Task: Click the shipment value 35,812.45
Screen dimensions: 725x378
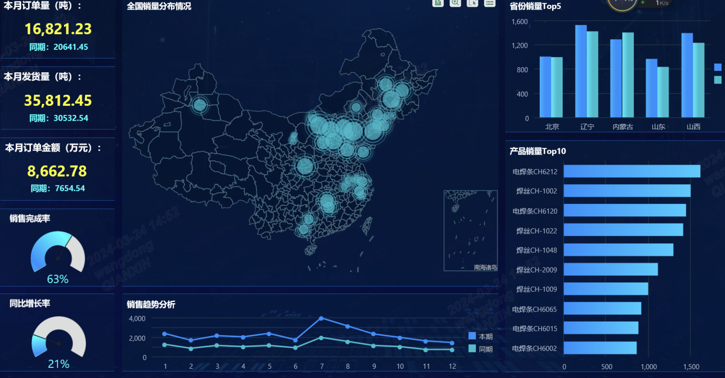Action: [x=58, y=100]
